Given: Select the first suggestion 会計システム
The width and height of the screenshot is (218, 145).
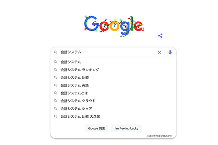Looking at the screenshot, I should click(71, 62).
